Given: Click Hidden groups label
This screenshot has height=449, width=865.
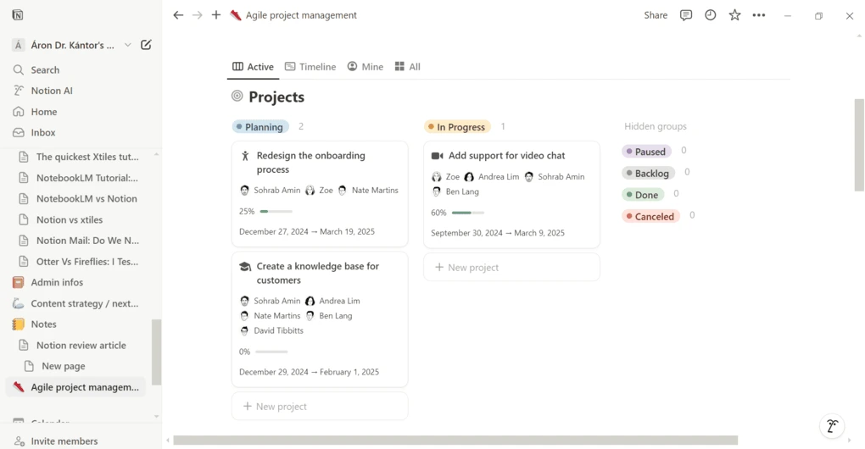Looking at the screenshot, I should click(x=656, y=127).
